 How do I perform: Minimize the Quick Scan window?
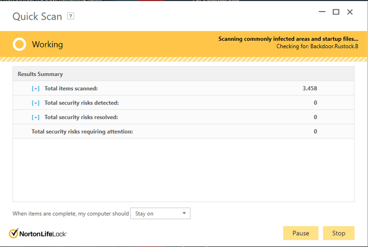322,12
